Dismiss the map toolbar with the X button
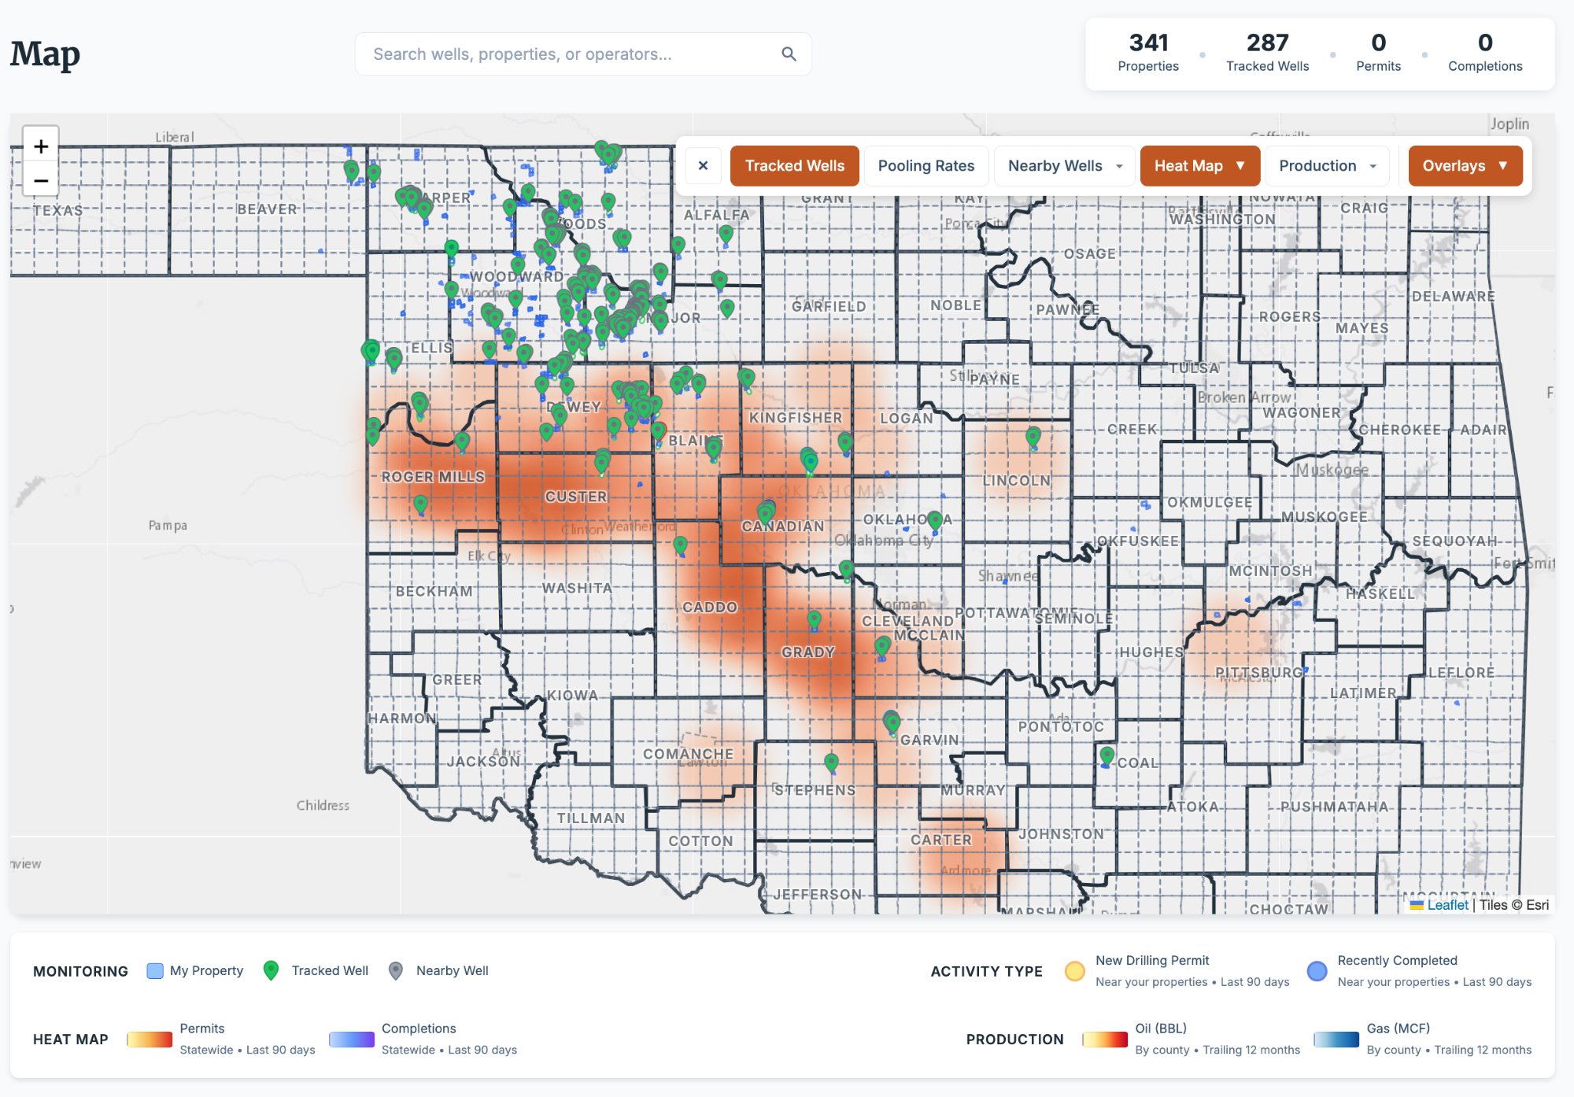This screenshot has width=1574, height=1097. [703, 165]
